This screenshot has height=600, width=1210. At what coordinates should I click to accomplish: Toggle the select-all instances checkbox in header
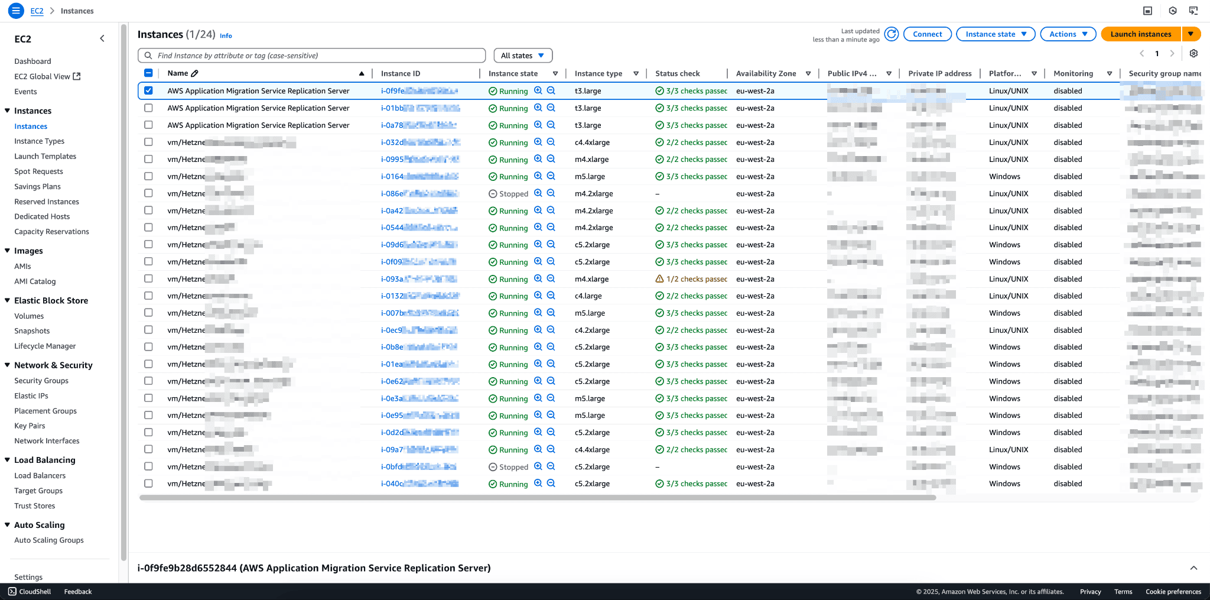point(148,73)
